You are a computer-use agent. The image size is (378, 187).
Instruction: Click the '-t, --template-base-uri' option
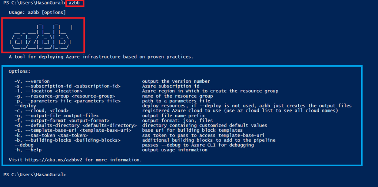(73, 130)
